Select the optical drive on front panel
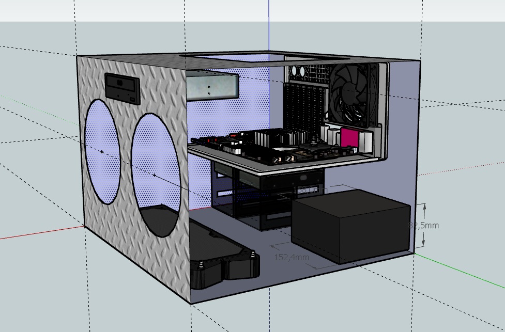The height and width of the screenshot is (332, 505). click(124, 88)
